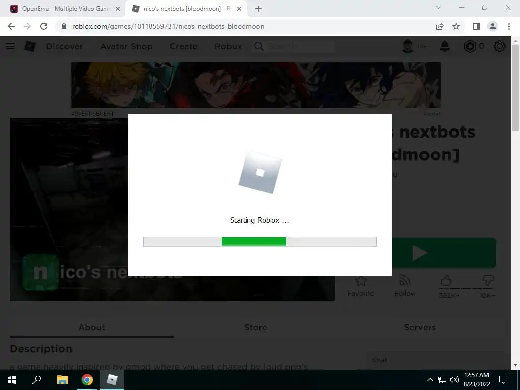Viewport: 520px width, 390px height.
Task: Go back in browser history
Action: [11, 26]
